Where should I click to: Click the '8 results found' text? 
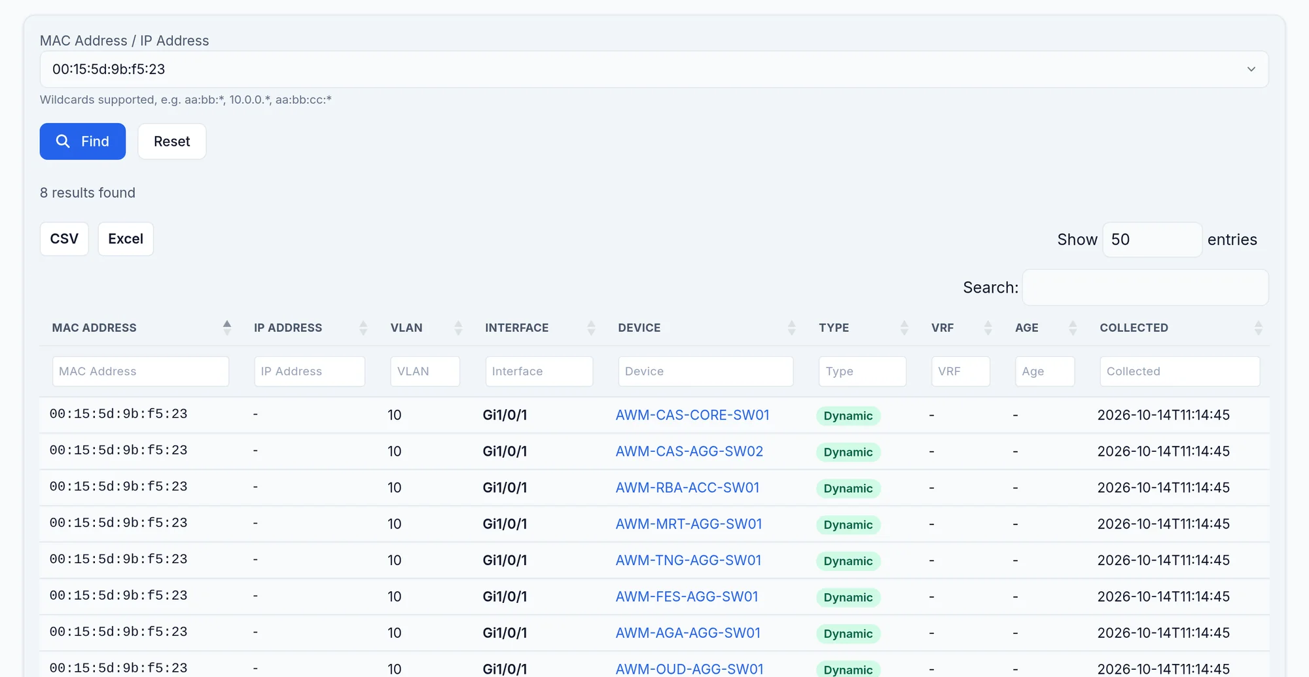pos(88,192)
